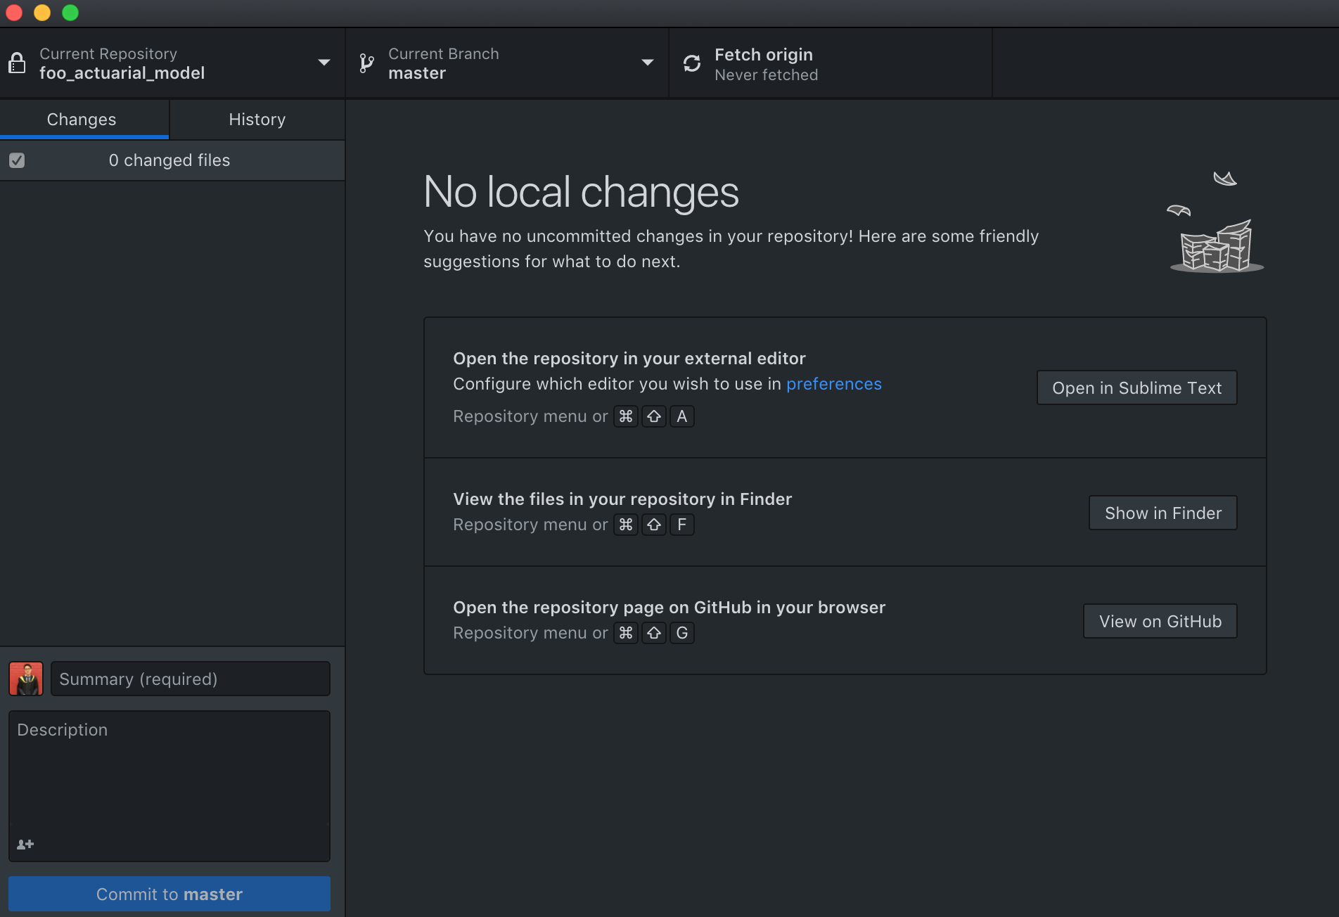This screenshot has height=917, width=1339.
Task: Click the add co-authors icon
Action: point(25,844)
